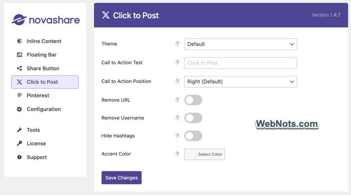This screenshot has height=195, width=351.
Task: Click the Configuration gear icon
Action: (x=20, y=109)
